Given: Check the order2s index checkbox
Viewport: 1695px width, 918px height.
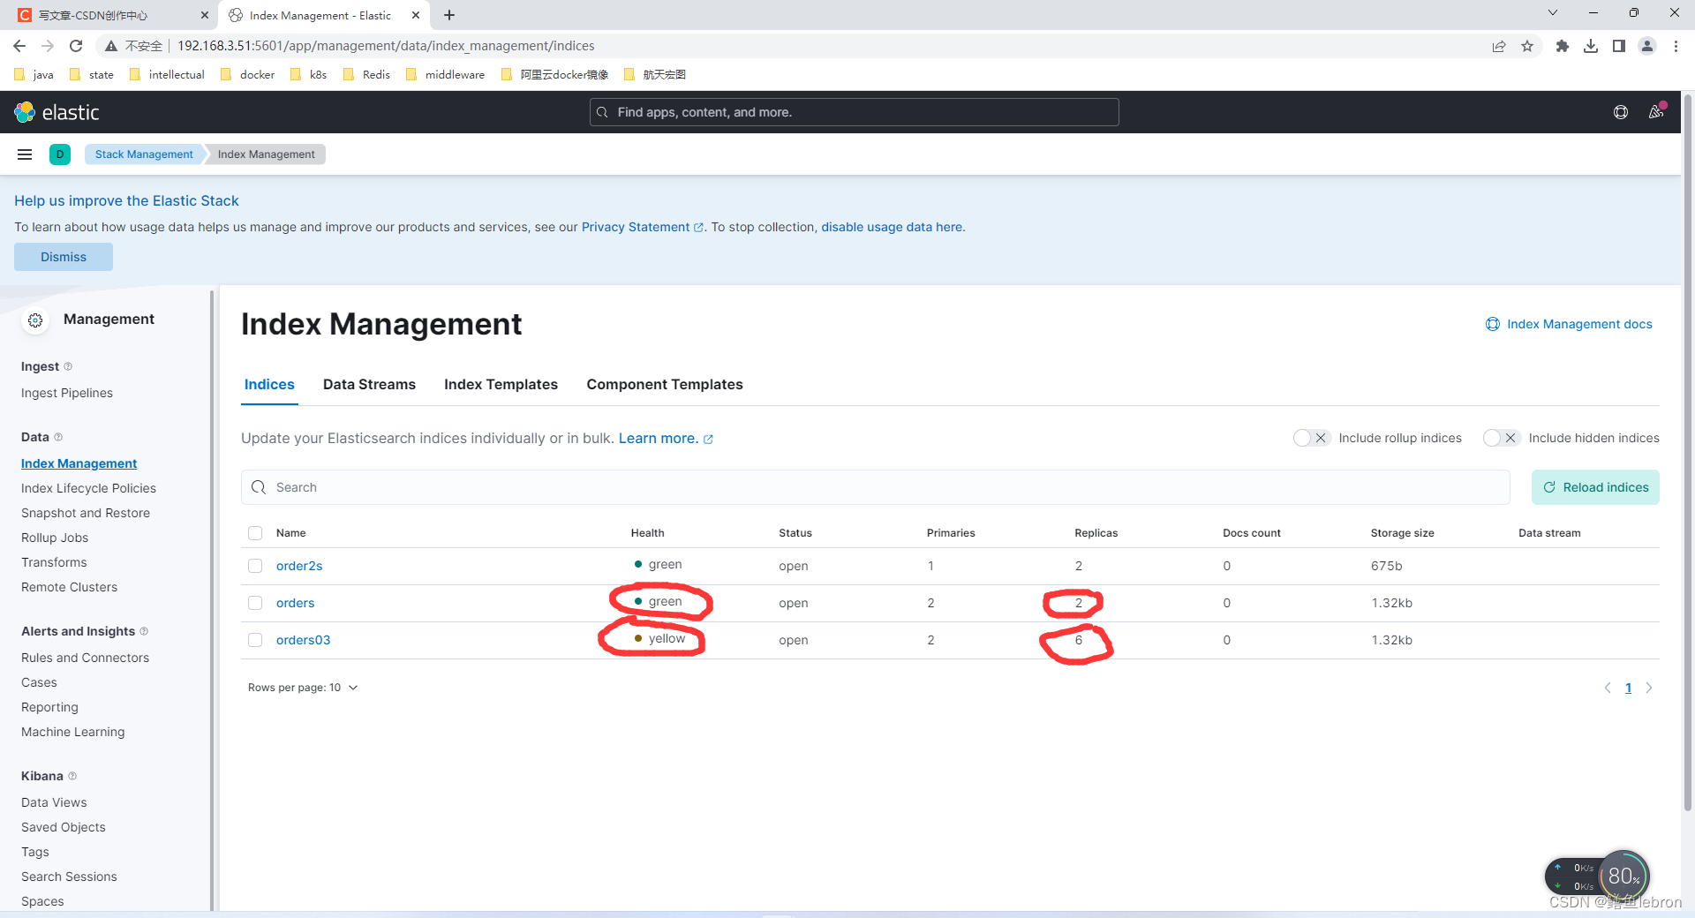Looking at the screenshot, I should coord(255,566).
